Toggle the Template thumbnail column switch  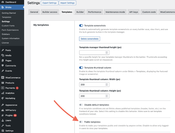(x=81, y=68)
